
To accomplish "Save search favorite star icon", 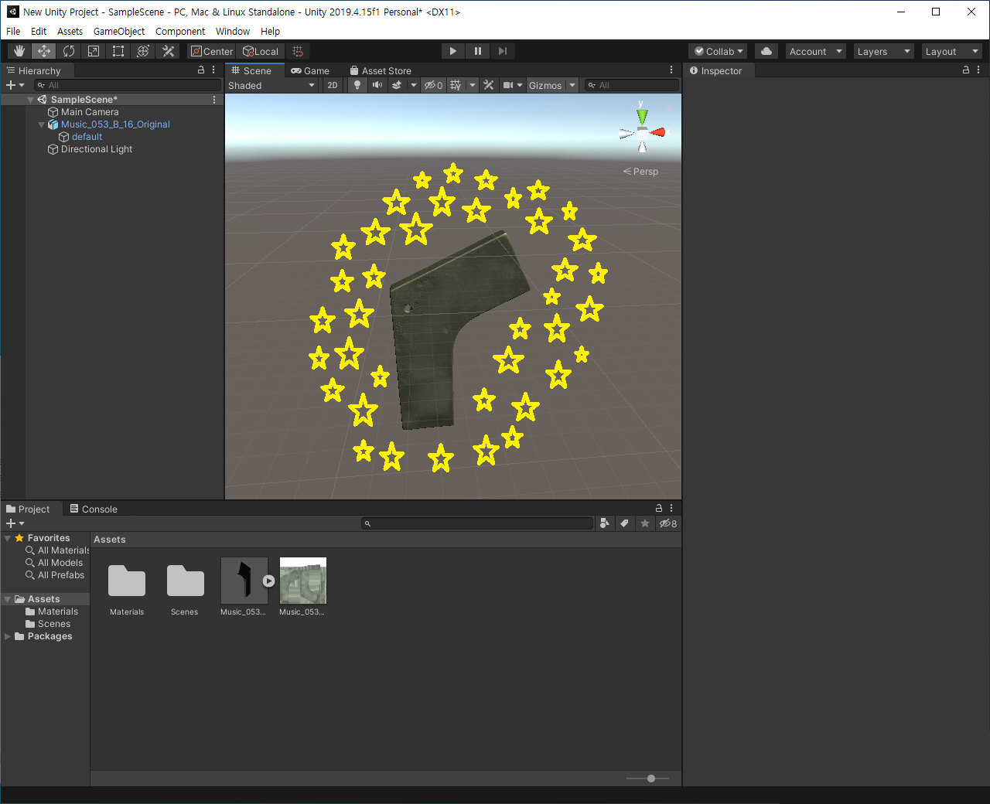I will tap(645, 523).
